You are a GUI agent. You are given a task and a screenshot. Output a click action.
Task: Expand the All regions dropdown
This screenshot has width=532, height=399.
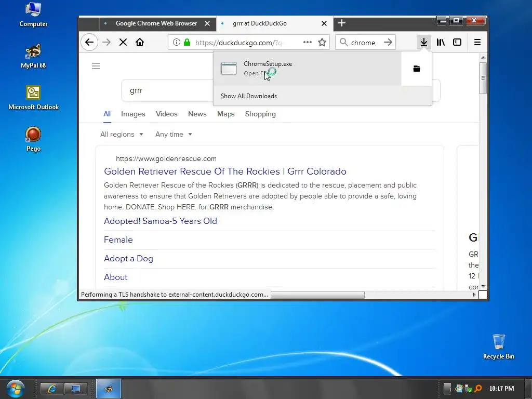tap(122, 135)
